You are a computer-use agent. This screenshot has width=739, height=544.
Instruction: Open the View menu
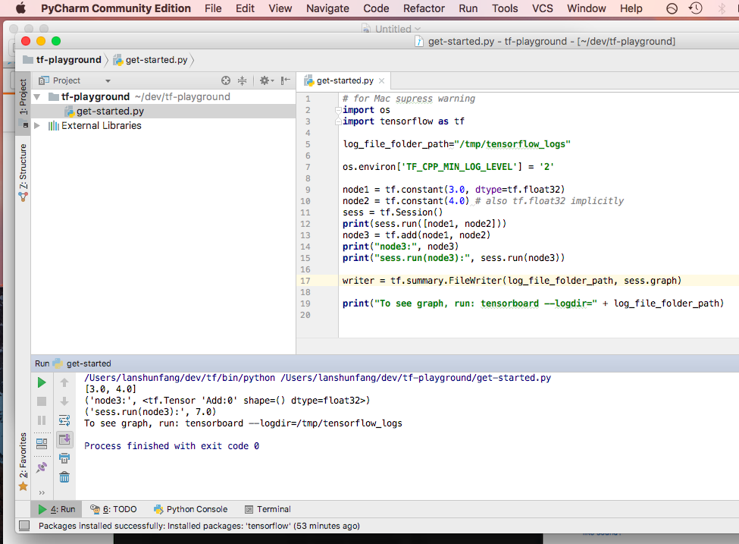280,8
